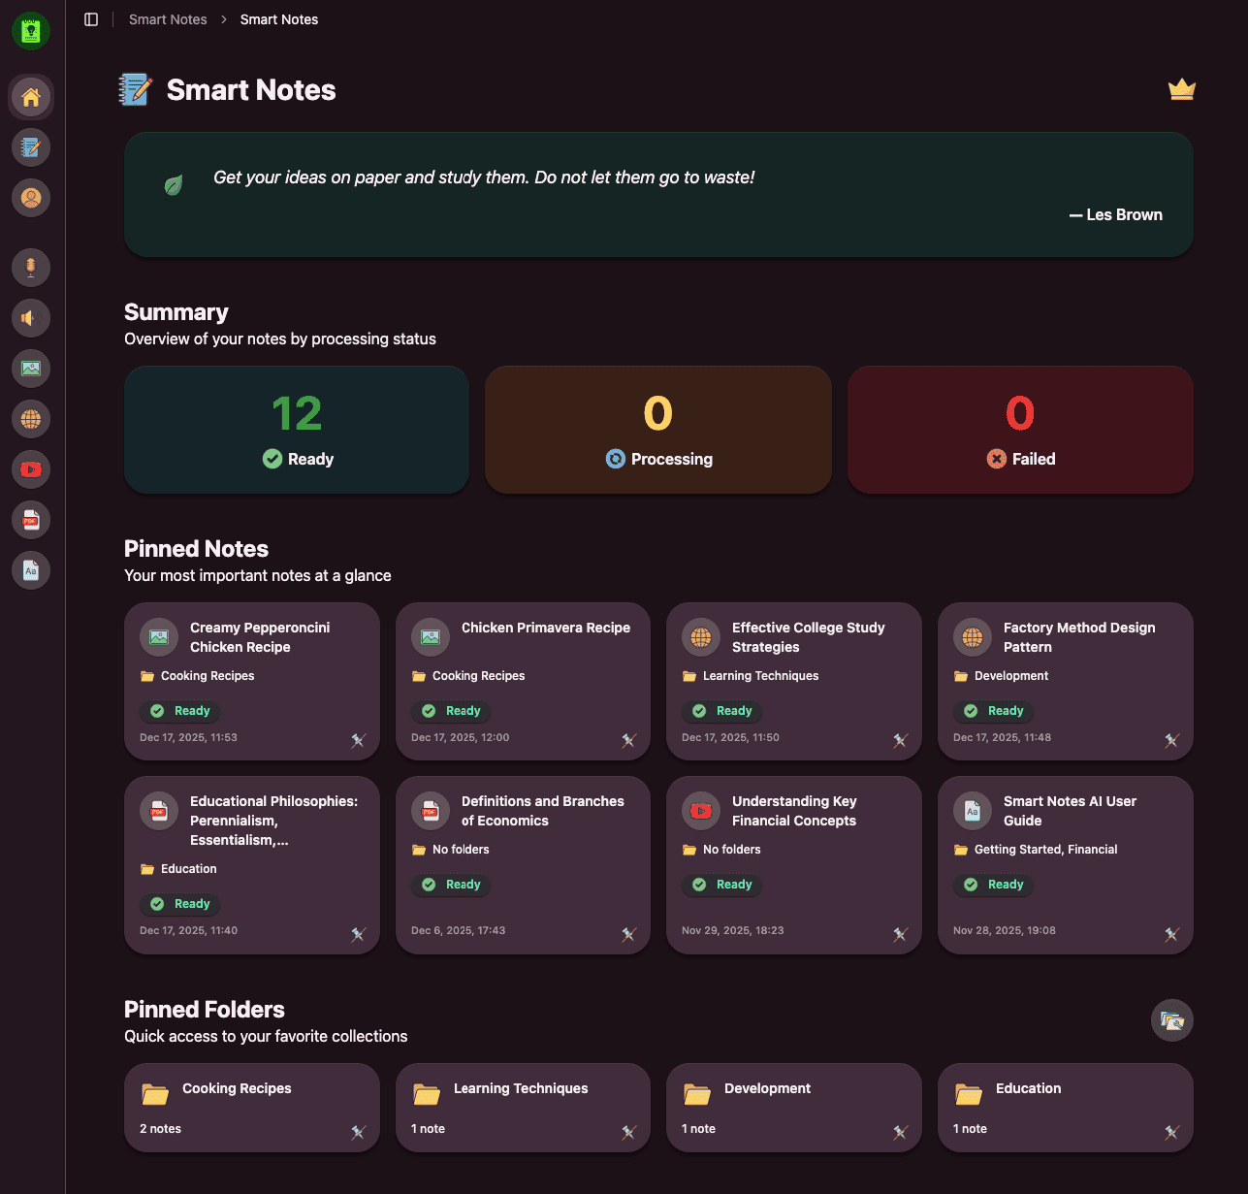Open the folders manager button beside Pinned Folders
The width and height of the screenshot is (1248, 1194).
coord(1171,1020)
